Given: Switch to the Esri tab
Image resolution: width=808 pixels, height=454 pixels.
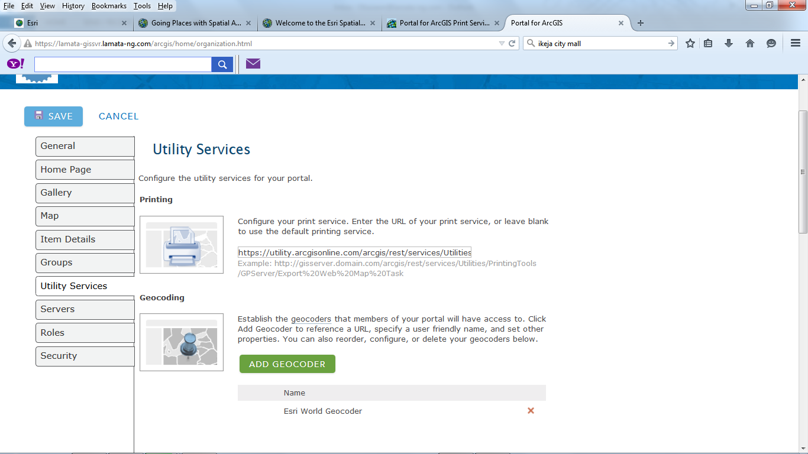Looking at the screenshot, I should click(x=71, y=23).
